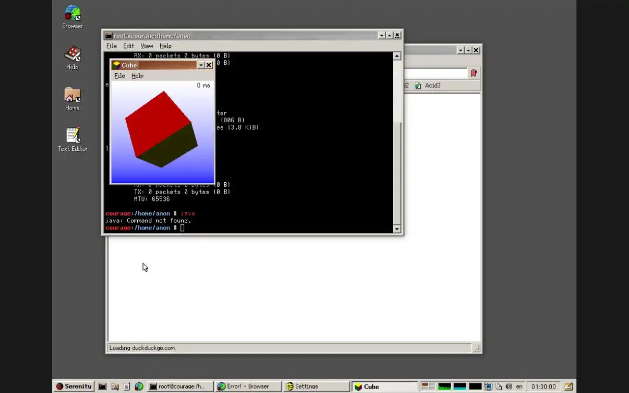Maximize the Terminal window
Image resolution: width=629 pixels, height=393 pixels.
click(x=390, y=35)
